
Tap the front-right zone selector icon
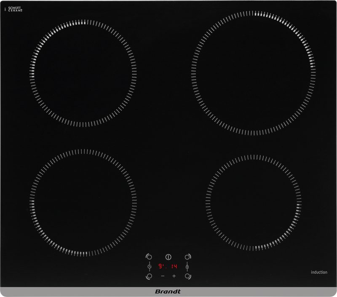[187, 276]
